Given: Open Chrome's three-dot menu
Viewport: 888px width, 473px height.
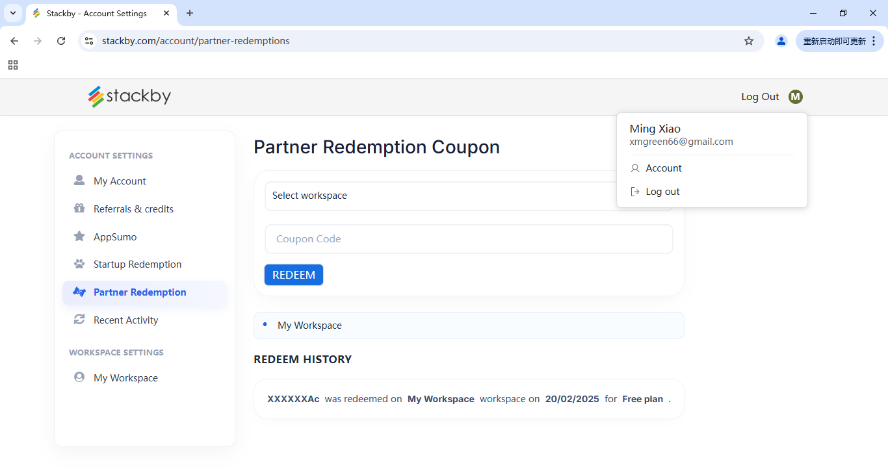Looking at the screenshot, I should pyautogui.click(x=874, y=41).
